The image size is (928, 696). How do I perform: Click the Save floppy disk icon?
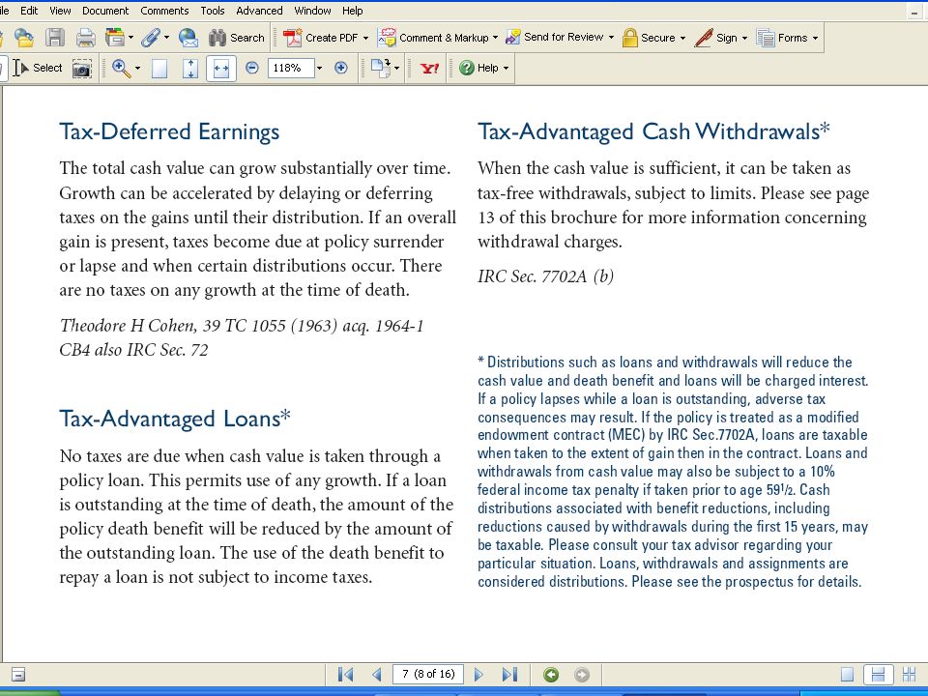pos(55,38)
